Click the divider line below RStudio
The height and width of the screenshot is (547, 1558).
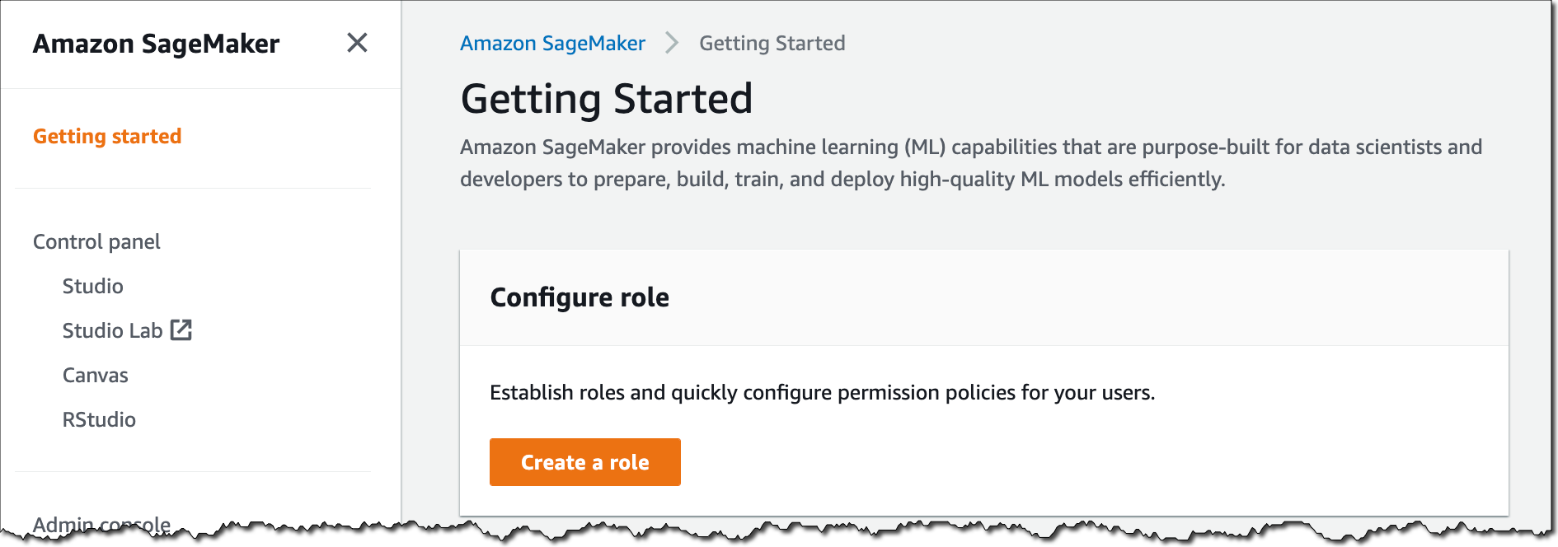[x=193, y=472]
